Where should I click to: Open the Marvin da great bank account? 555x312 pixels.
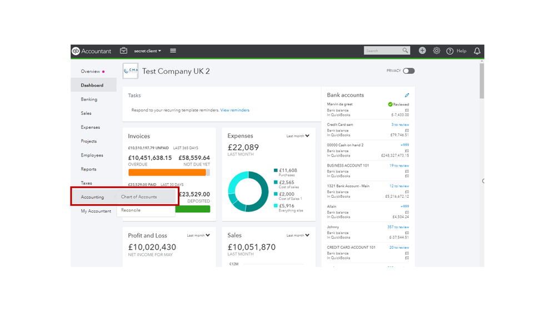tap(340, 104)
